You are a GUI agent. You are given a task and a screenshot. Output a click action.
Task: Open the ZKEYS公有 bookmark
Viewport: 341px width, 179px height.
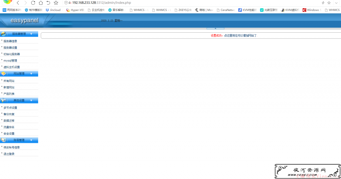(183, 10)
